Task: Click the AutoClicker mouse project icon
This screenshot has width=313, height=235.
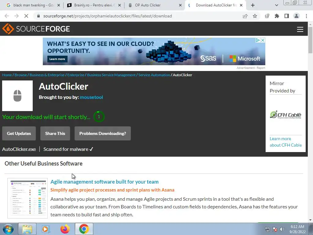Action: (x=17, y=96)
